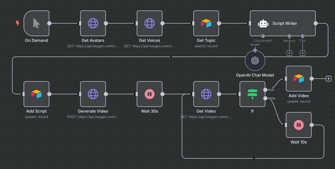Click the 'Get Topic' label
This screenshot has height=169, width=335.
(206, 40)
